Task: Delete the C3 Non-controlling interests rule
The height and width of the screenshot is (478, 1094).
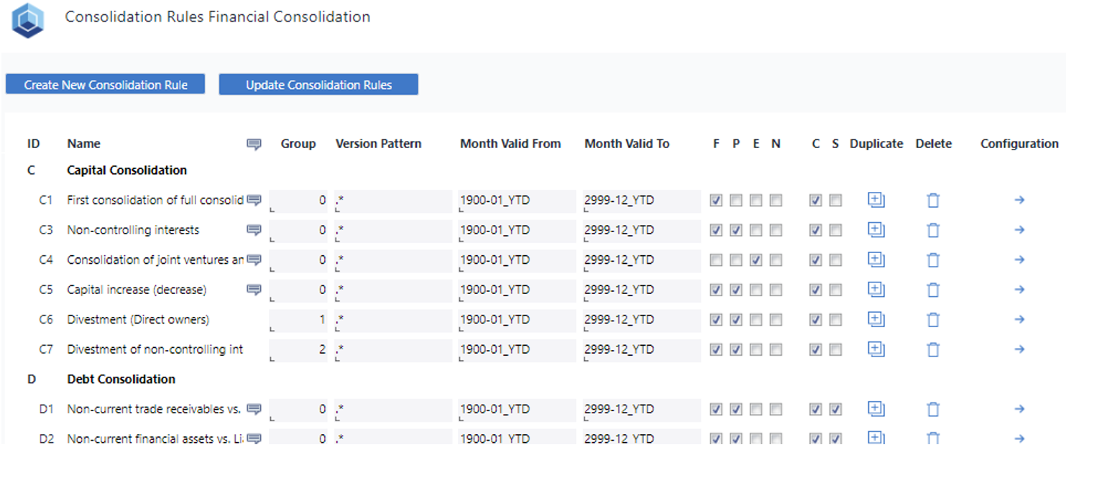Action: (x=933, y=230)
